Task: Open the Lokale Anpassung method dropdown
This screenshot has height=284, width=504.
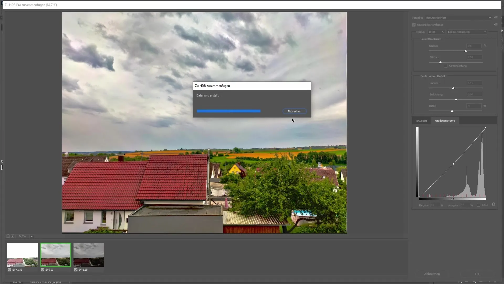Action: click(x=467, y=32)
